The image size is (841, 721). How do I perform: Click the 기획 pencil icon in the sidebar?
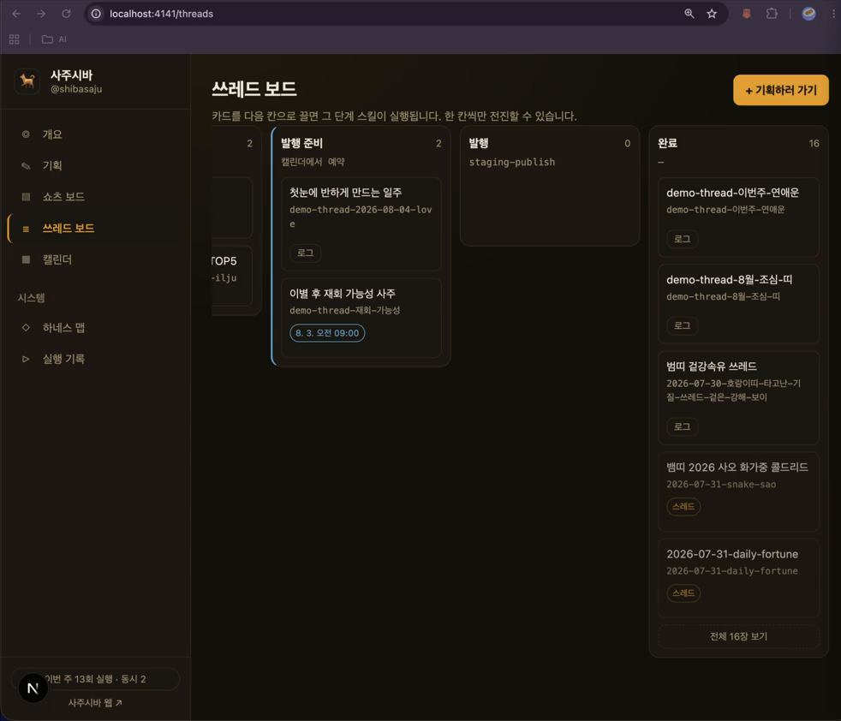coord(26,166)
